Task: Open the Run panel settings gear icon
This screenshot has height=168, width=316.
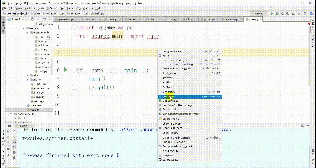Action: [302, 126]
